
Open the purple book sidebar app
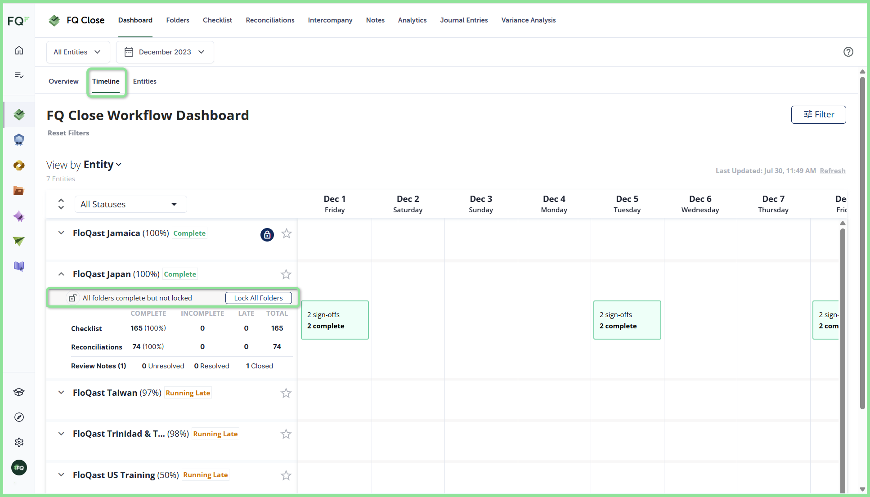(19, 266)
